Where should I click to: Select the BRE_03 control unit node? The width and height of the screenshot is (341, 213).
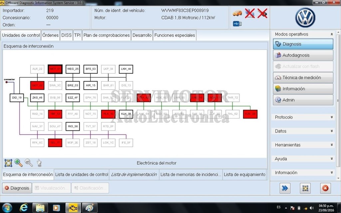[73, 86]
